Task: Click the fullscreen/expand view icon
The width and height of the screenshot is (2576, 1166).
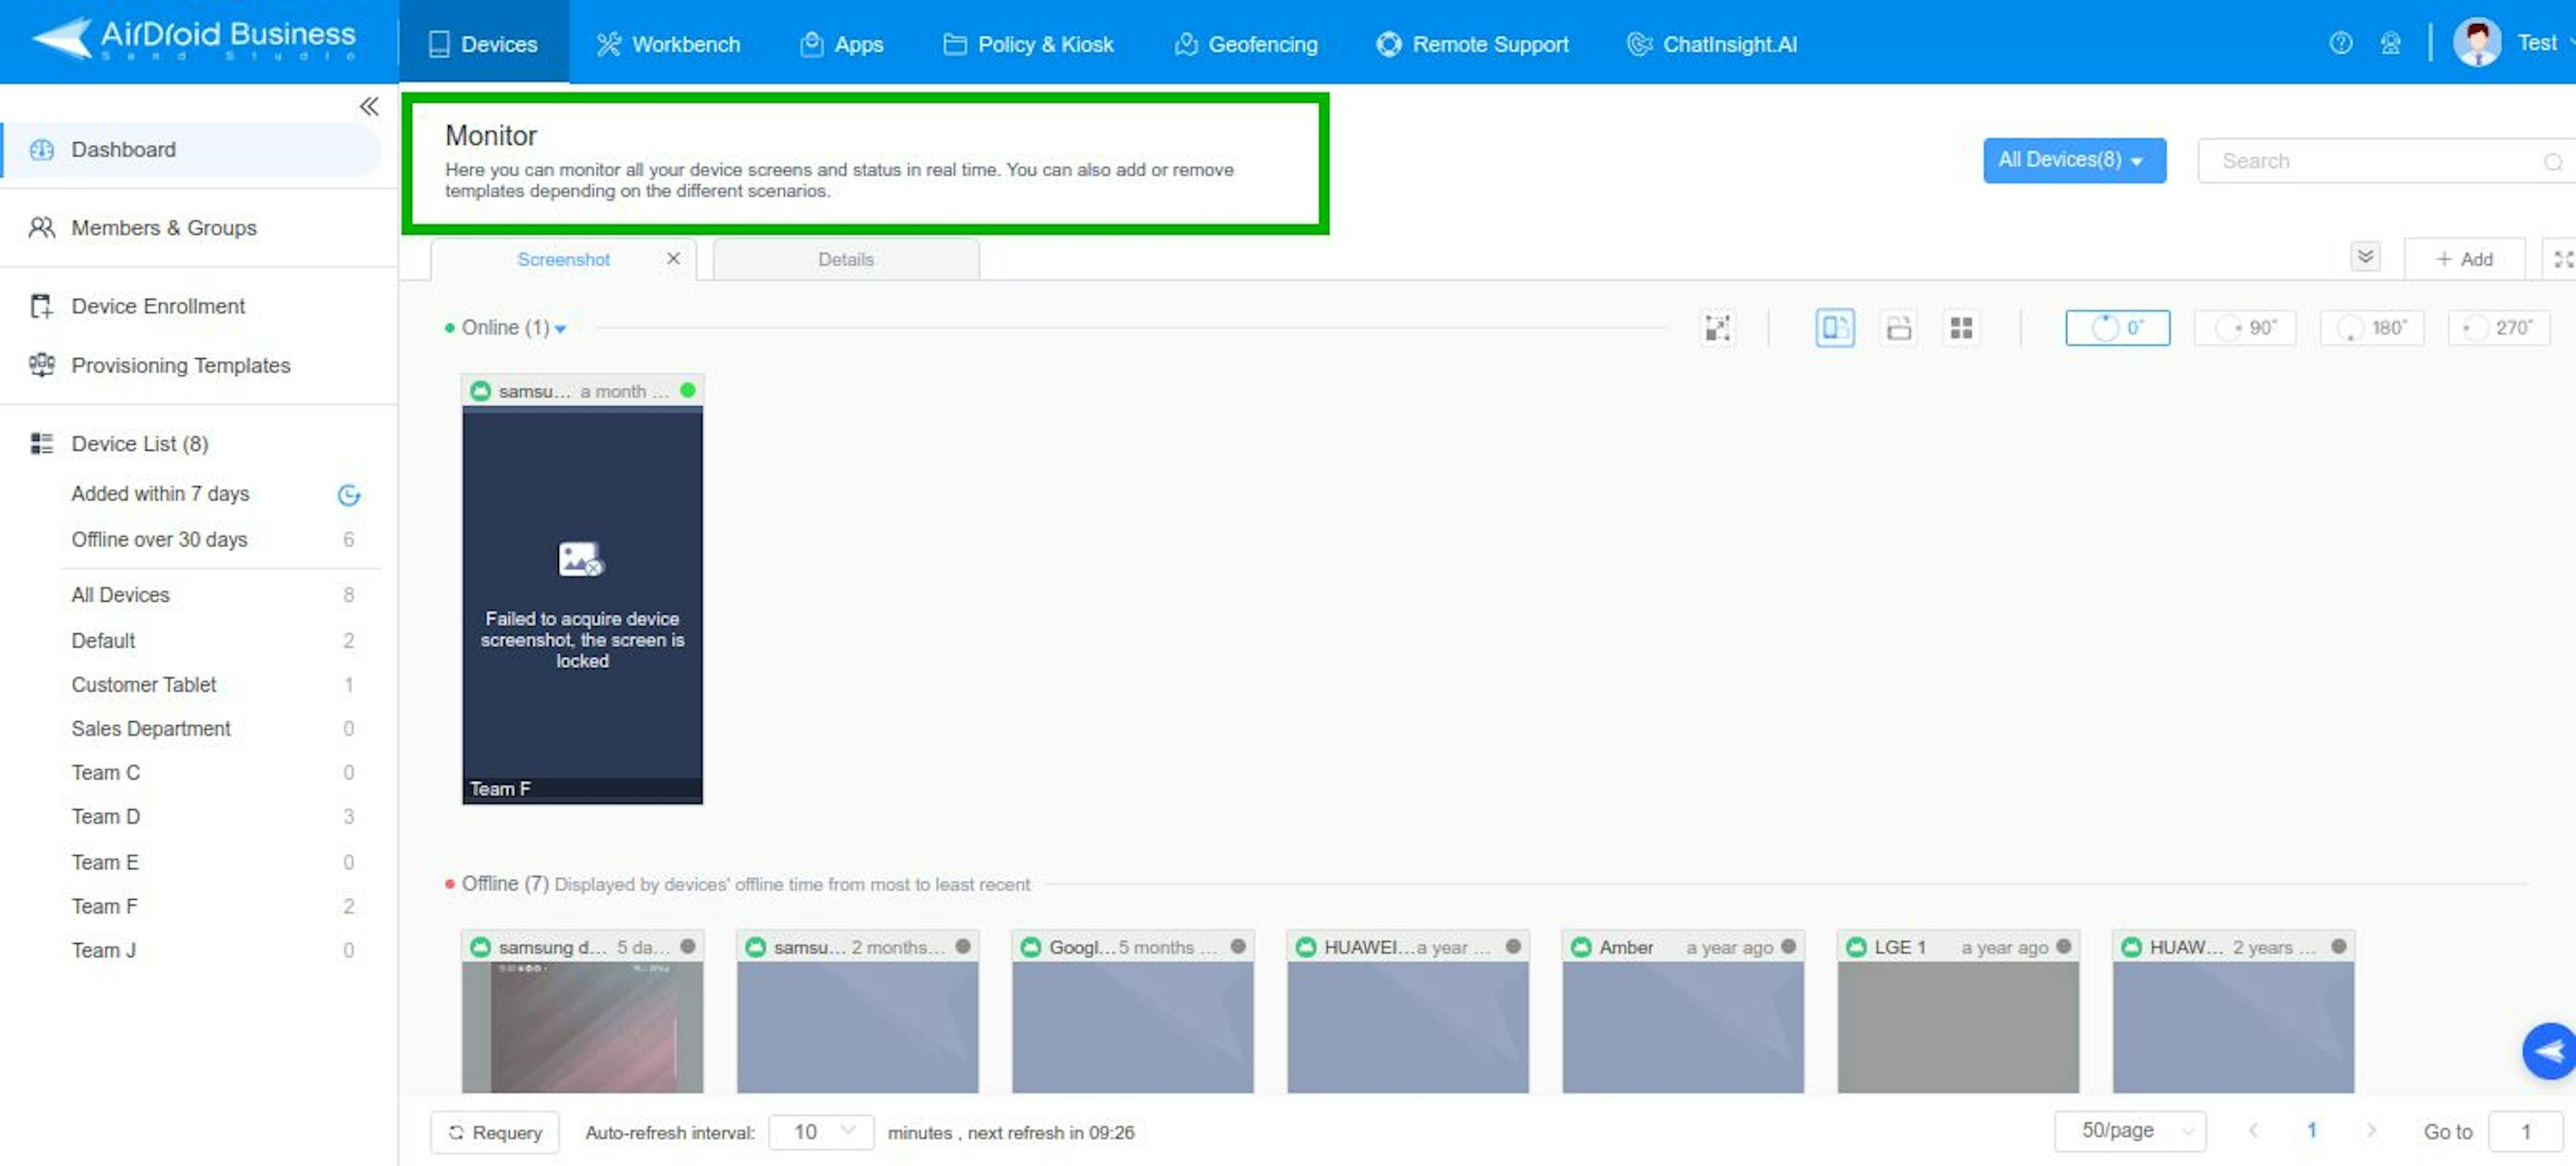Action: 1719,327
